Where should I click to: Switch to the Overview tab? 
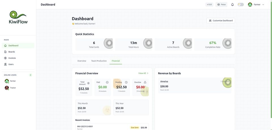tap(82, 61)
